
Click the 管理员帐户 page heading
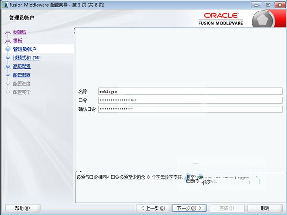22,18
